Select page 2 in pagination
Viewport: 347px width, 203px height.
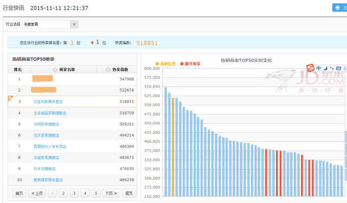click(x=63, y=193)
